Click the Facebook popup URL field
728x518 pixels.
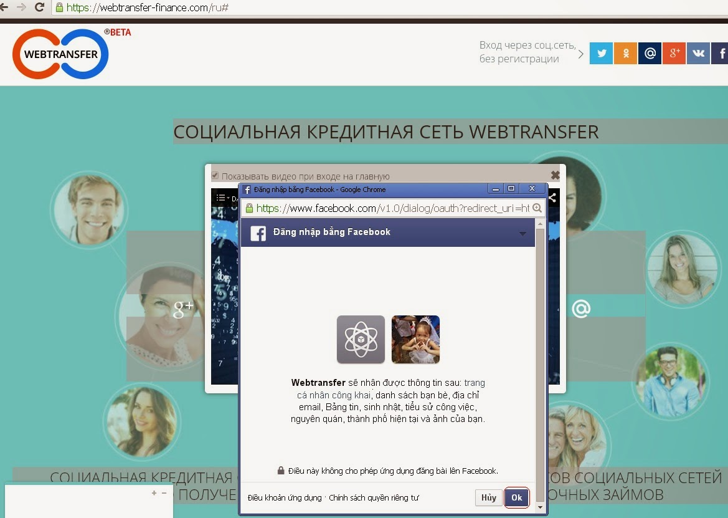(x=392, y=208)
